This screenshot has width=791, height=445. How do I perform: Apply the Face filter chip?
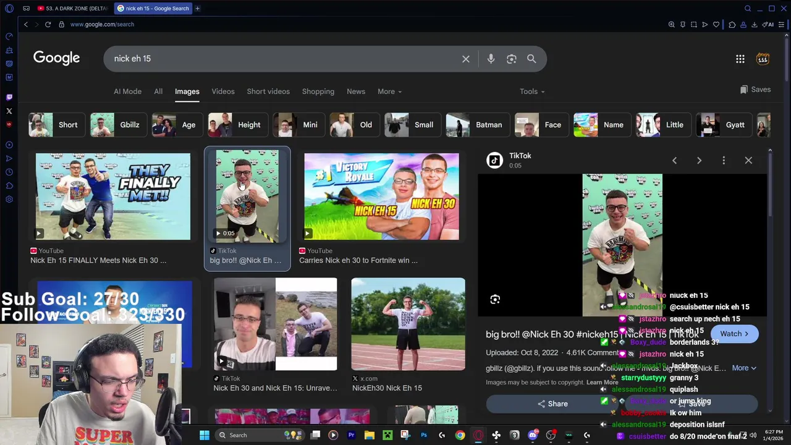point(541,125)
